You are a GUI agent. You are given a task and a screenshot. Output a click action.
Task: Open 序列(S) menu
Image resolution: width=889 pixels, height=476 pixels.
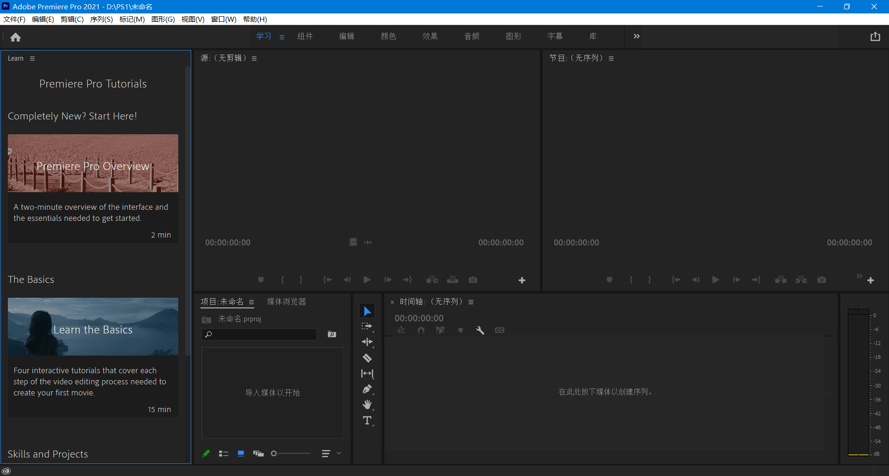point(101,19)
